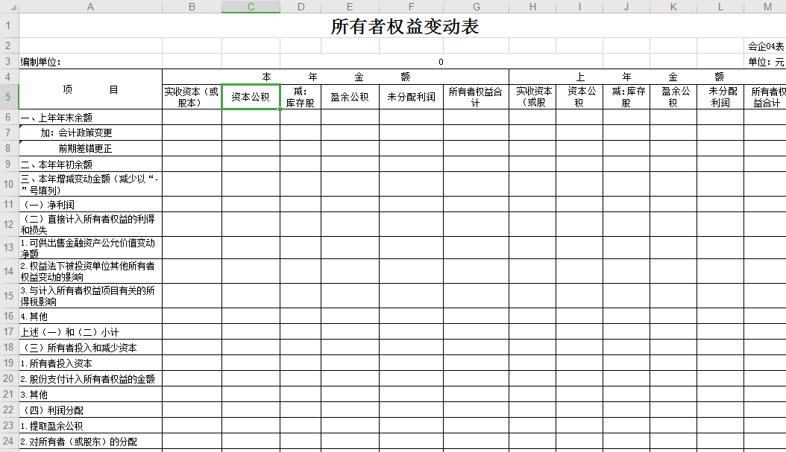Select 未分配利润 cell in column F

click(411, 97)
